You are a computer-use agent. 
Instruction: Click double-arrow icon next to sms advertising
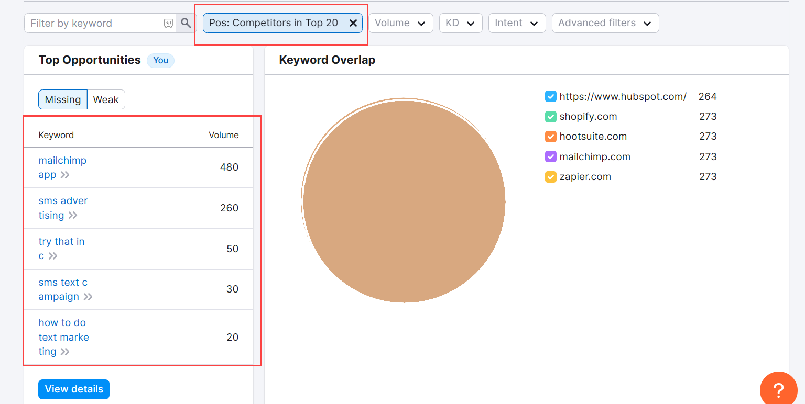(x=73, y=216)
